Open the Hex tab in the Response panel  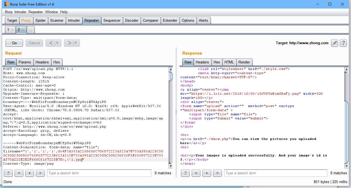[217, 62]
